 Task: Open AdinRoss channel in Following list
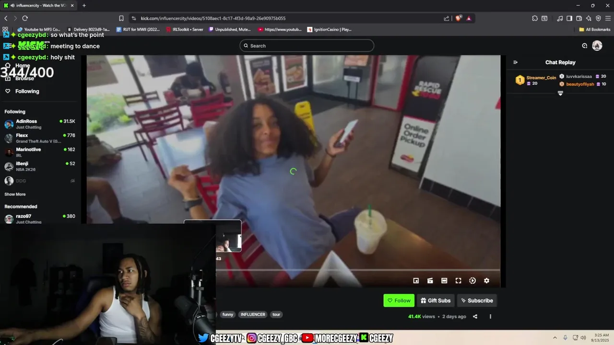40,124
